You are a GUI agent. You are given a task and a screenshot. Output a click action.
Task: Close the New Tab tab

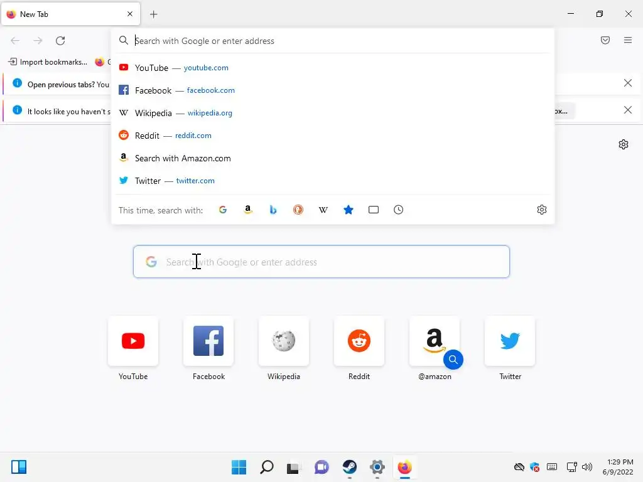(x=130, y=14)
